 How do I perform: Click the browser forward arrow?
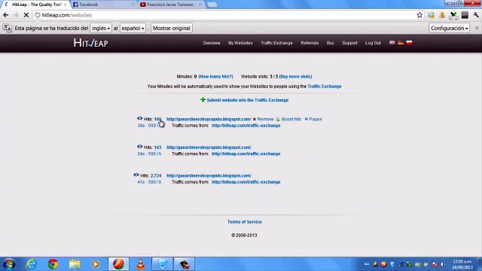point(16,15)
